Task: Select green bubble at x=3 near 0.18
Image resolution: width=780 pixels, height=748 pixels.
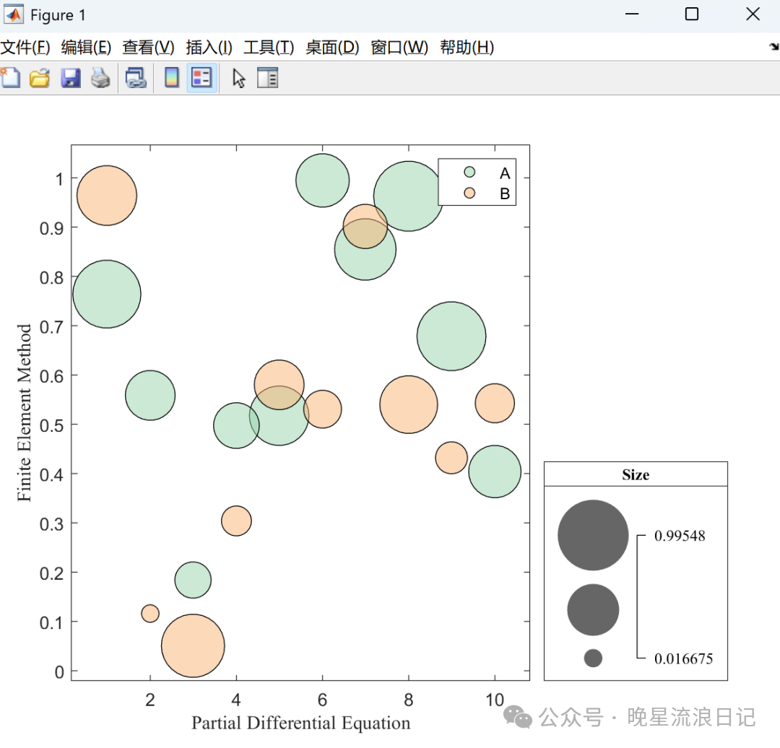Action: (x=193, y=580)
